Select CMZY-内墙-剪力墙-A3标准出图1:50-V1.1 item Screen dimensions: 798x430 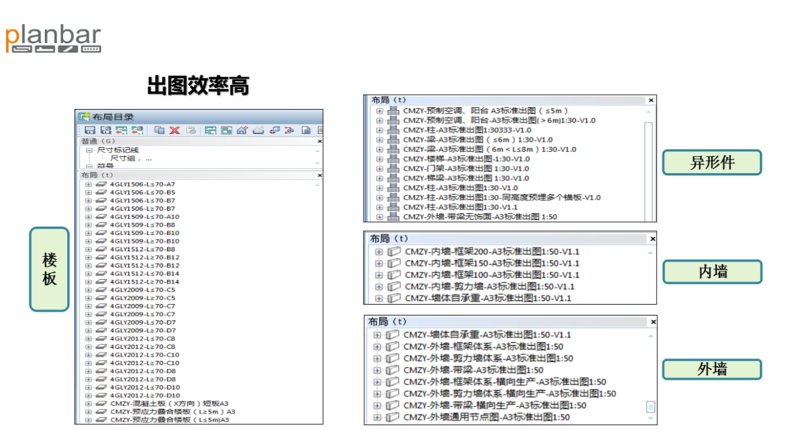489,287
